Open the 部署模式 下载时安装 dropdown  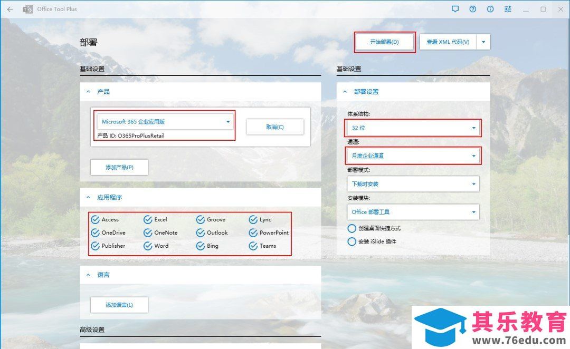click(x=413, y=184)
